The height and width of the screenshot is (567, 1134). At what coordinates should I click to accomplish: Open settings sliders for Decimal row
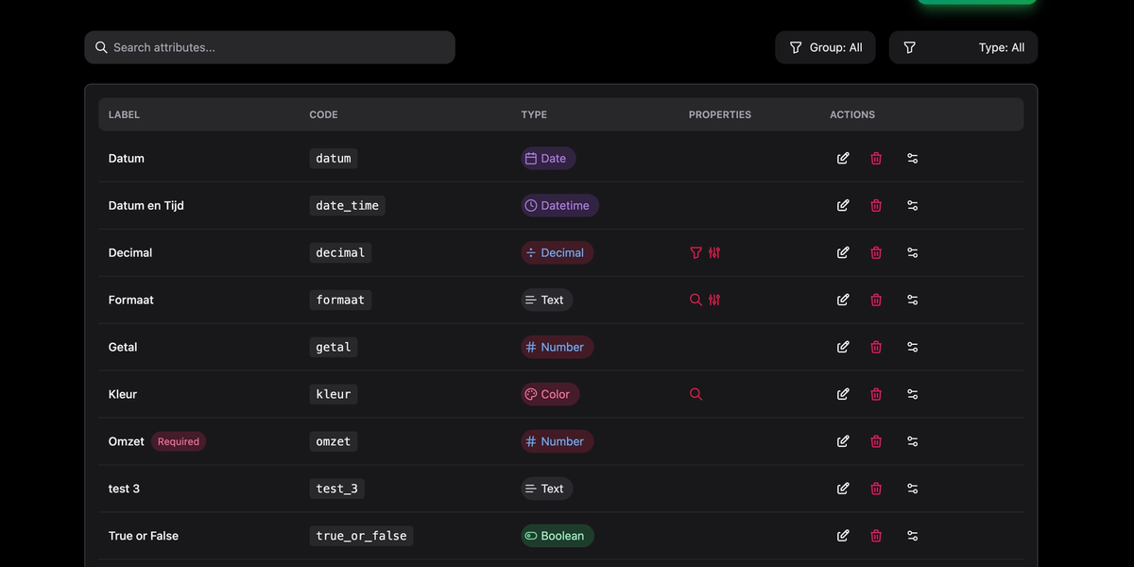point(912,253)
